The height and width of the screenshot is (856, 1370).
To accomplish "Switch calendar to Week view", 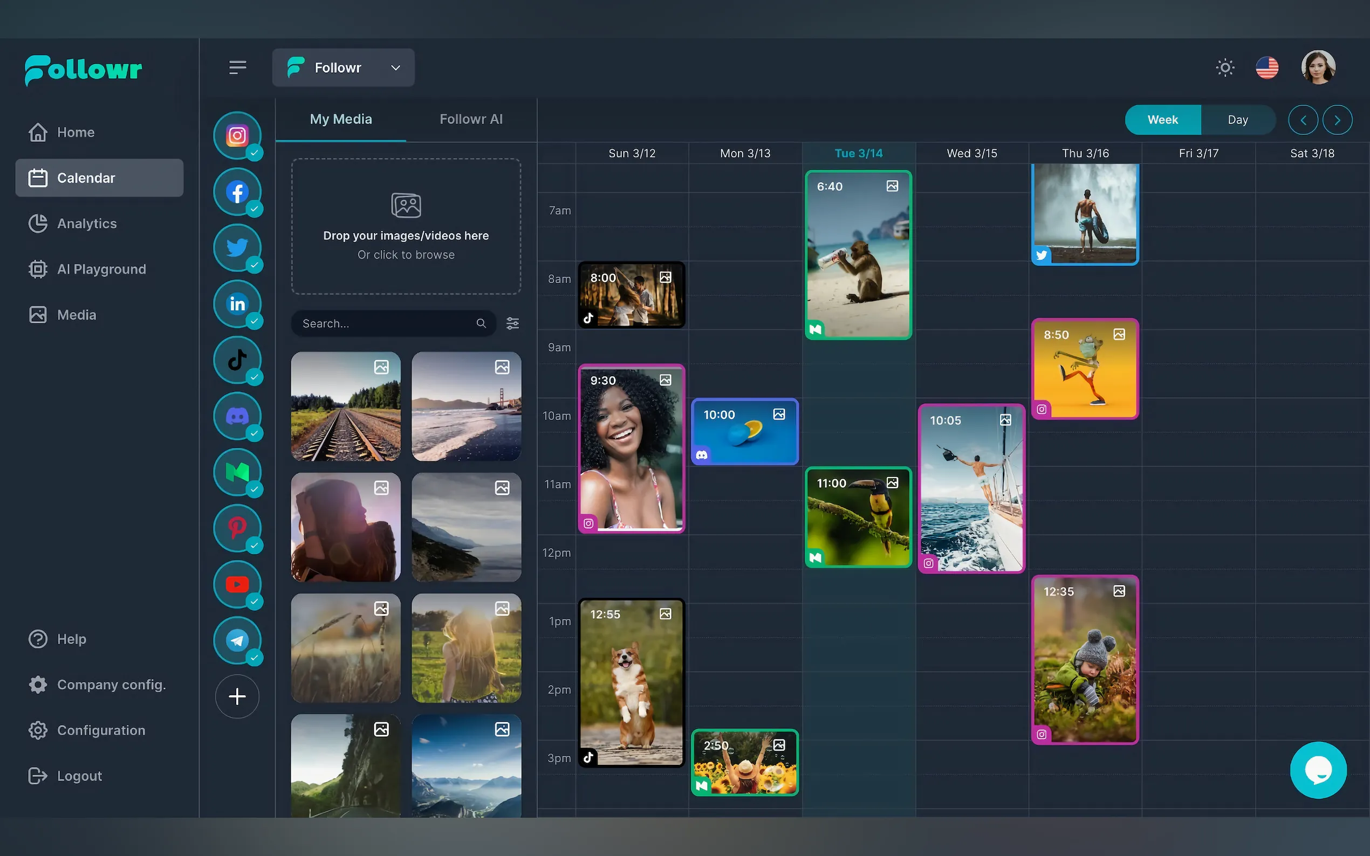I will coord(1162,120).
